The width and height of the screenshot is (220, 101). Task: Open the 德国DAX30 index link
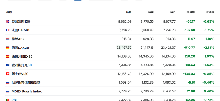click(20, 48)
